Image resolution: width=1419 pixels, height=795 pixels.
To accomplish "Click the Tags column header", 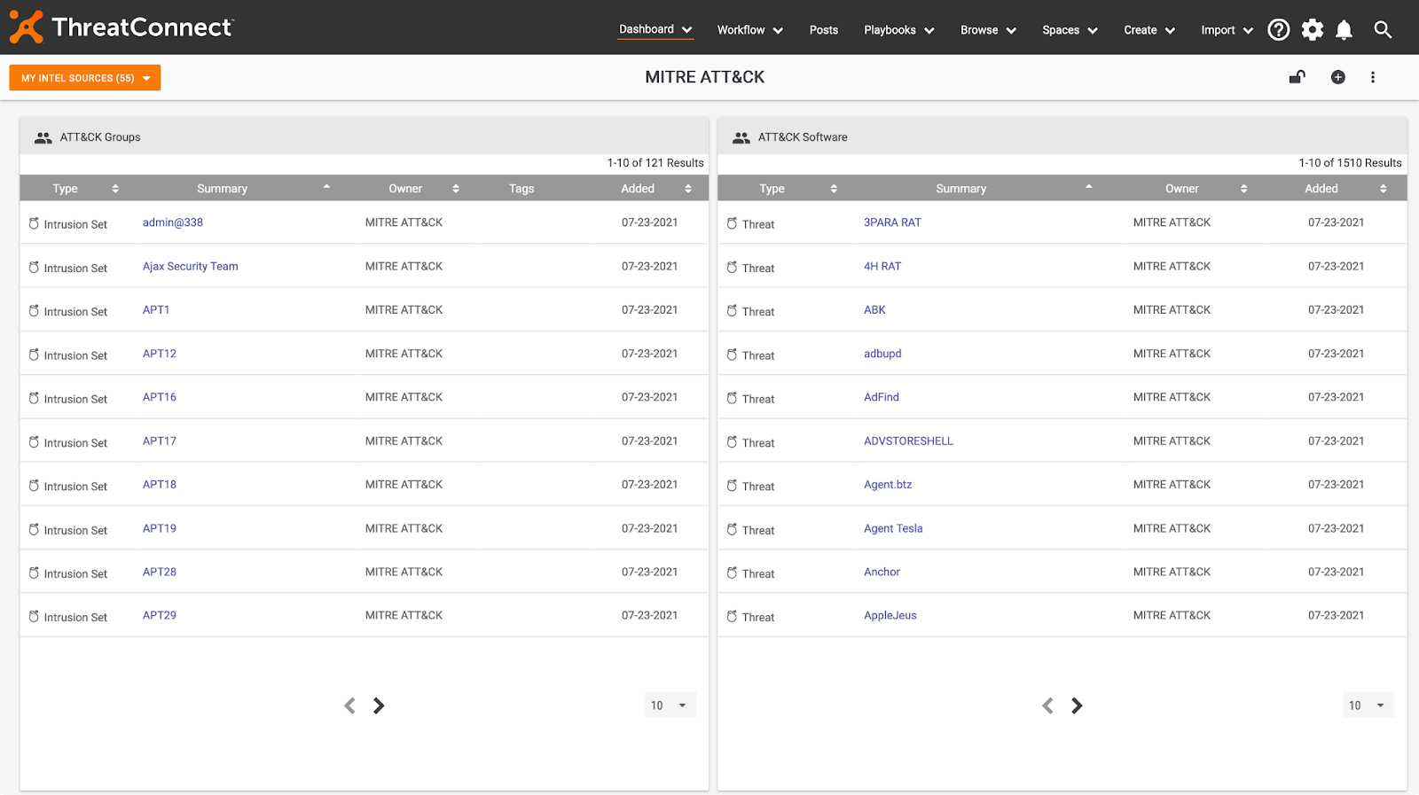I will tap(521, 189).
